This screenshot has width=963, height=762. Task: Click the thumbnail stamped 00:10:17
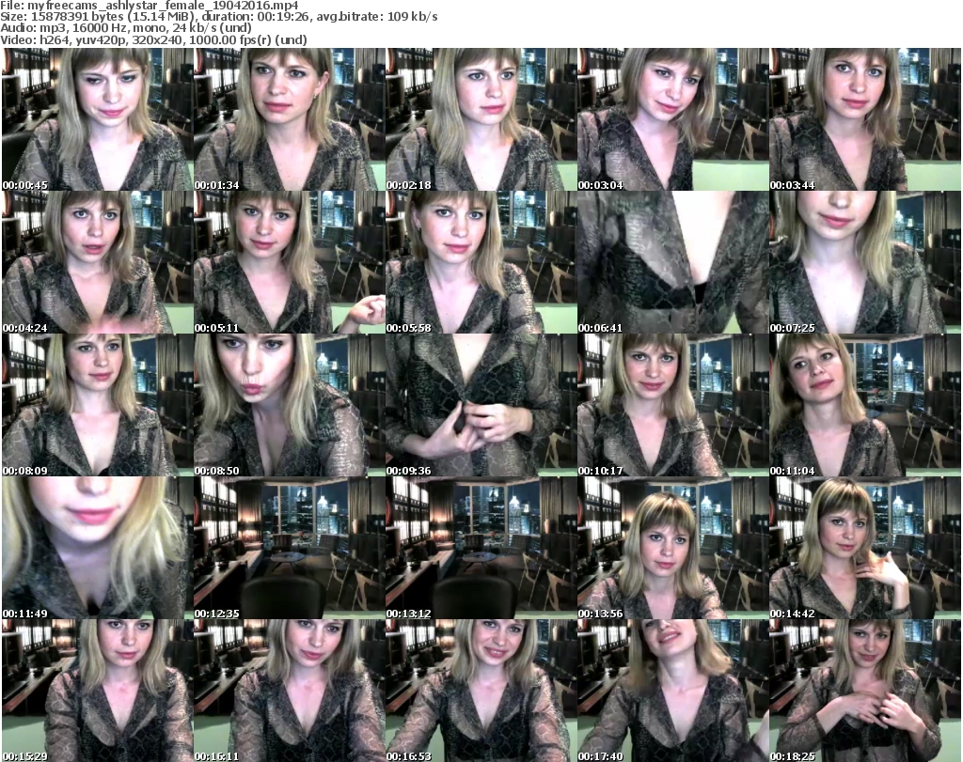coord(673,405)
